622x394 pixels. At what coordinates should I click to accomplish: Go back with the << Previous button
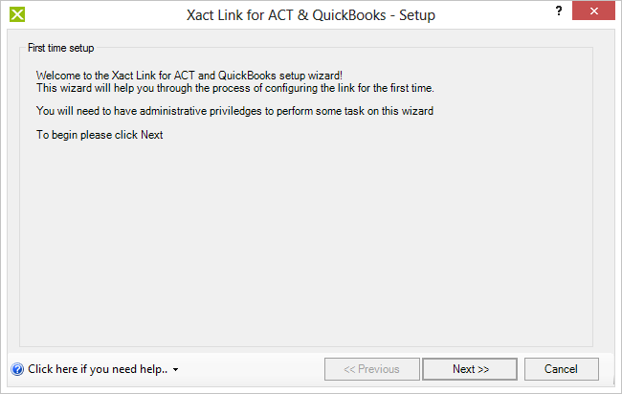point(371,369)
